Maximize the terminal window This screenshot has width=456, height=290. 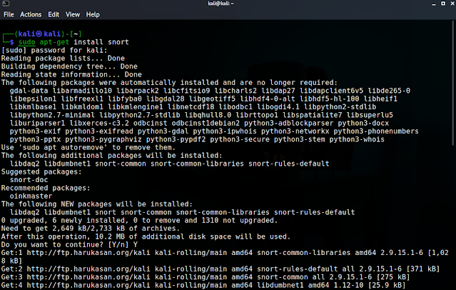click(x=443, y=4)
